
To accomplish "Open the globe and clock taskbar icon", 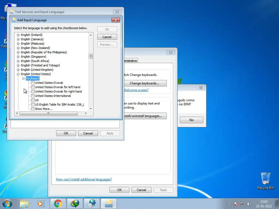I will pyautogui.click(x=92, y=204).
